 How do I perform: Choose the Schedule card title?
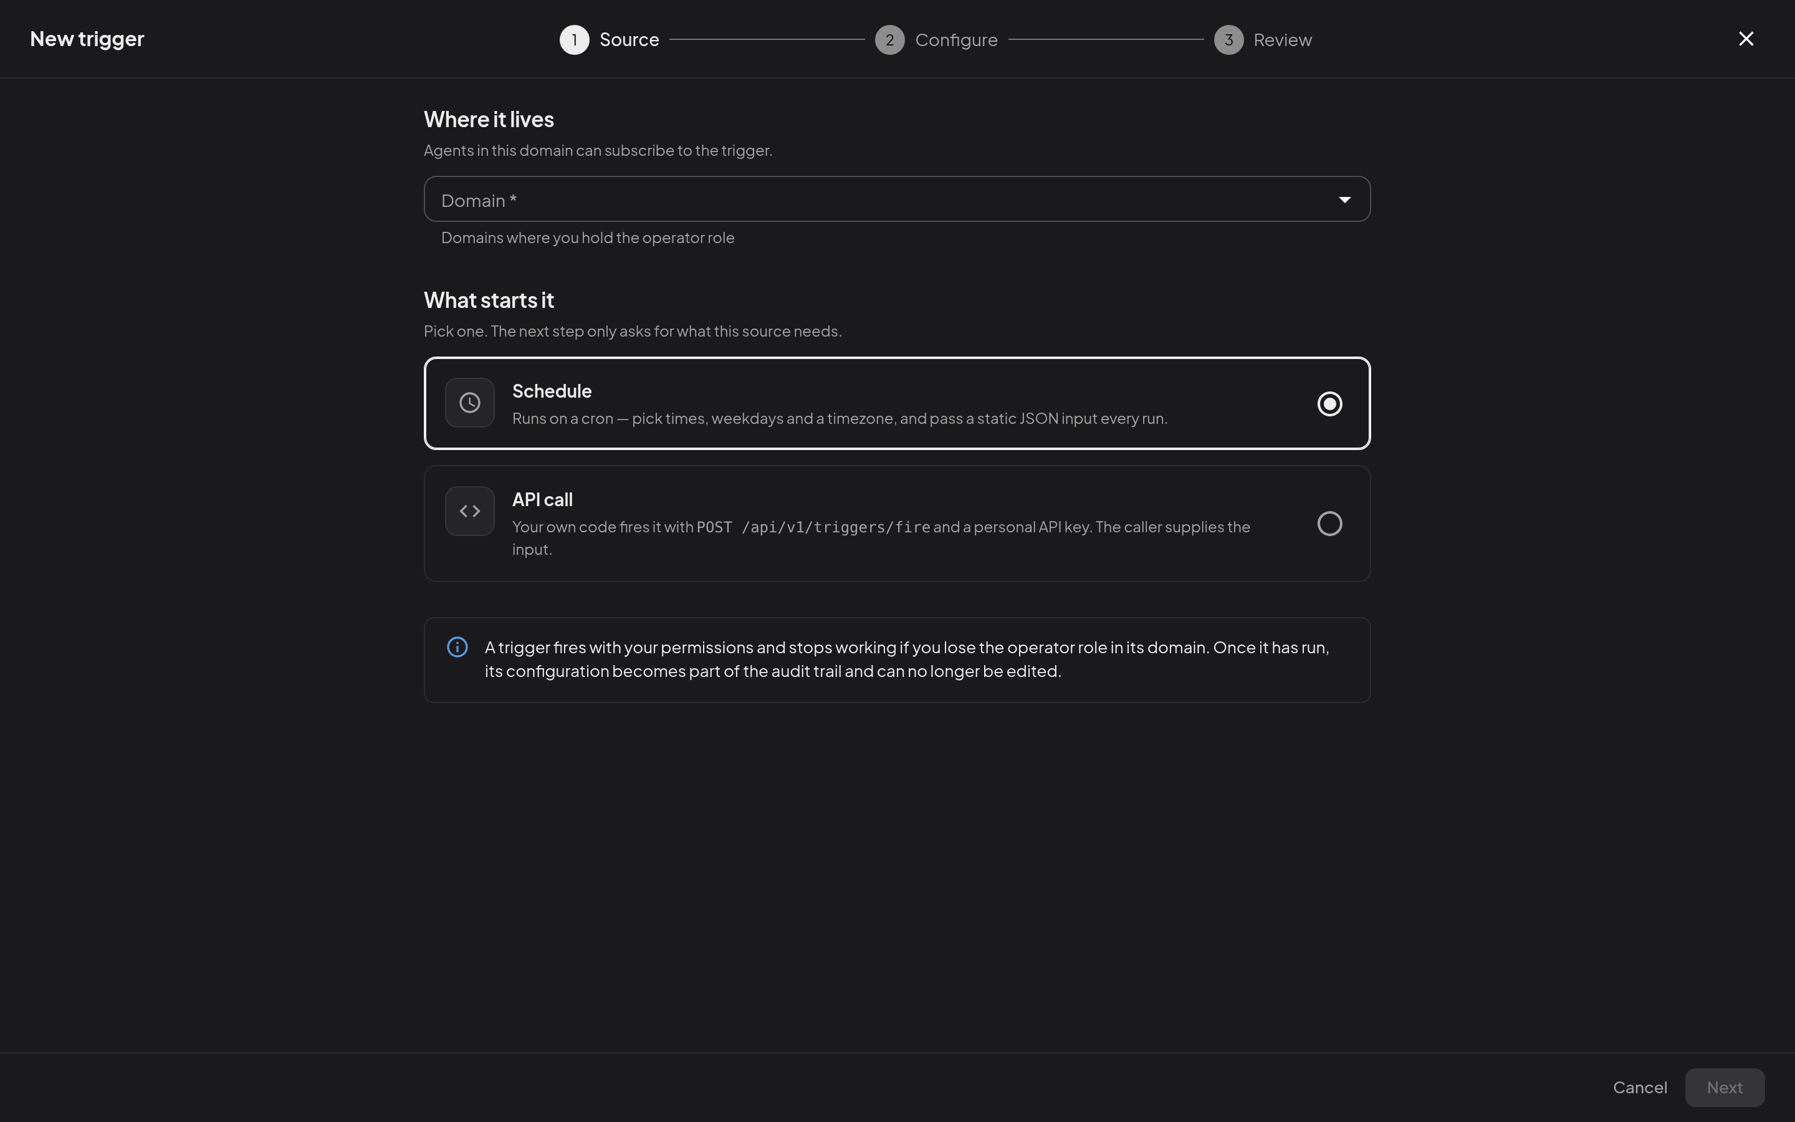[x=552, y=391]
